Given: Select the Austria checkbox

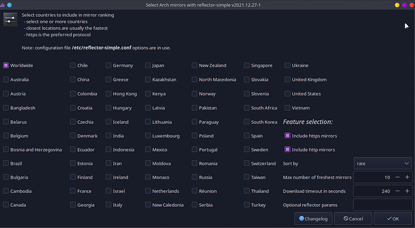Looking at the screenshot, I should click(x=6, y=93).
